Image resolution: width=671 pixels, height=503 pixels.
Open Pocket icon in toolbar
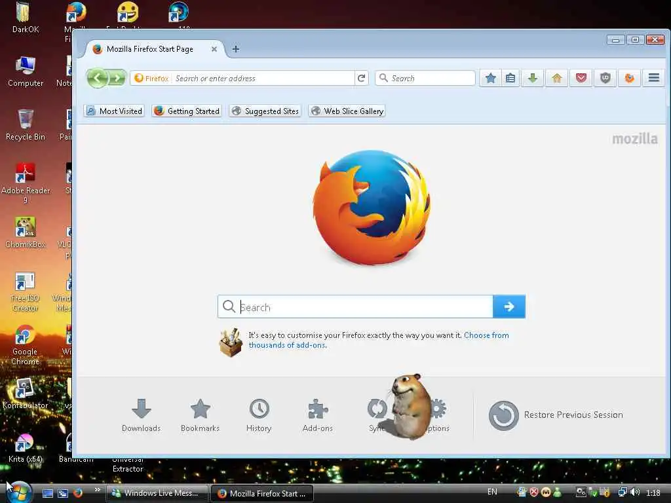coord(581,79)
